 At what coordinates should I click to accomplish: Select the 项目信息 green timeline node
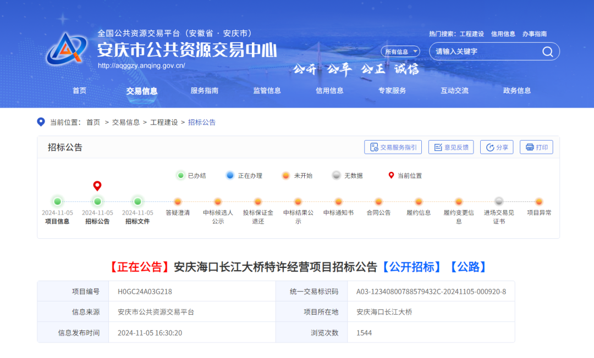(58, 201)
